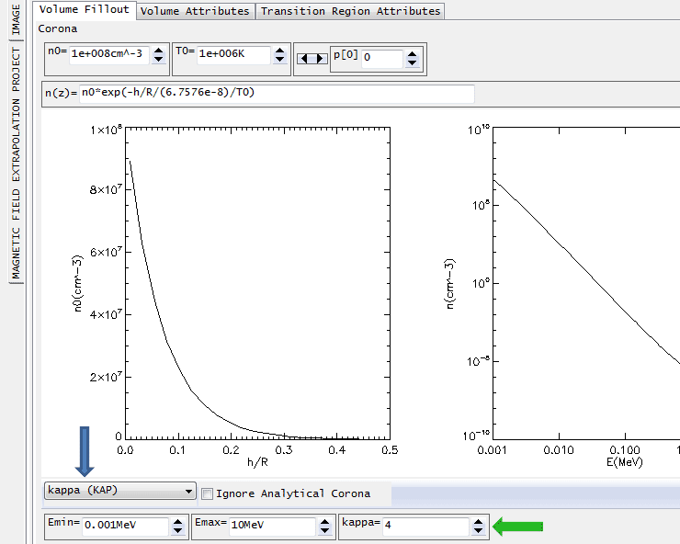Increase kappa with the up arrow
The width and height of the screenshot is (680, 544).
(x=479, y=523)
